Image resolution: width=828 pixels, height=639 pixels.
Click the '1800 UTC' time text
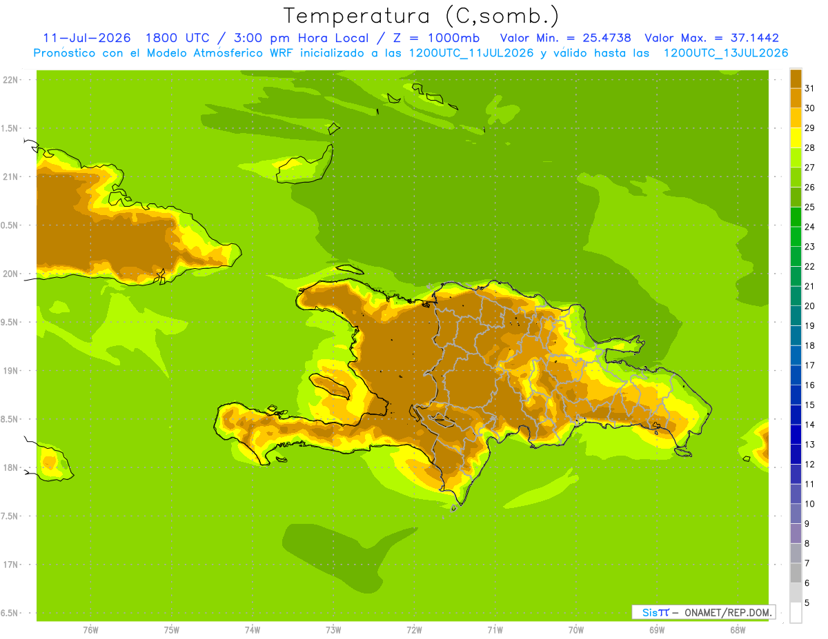point(177,38)
